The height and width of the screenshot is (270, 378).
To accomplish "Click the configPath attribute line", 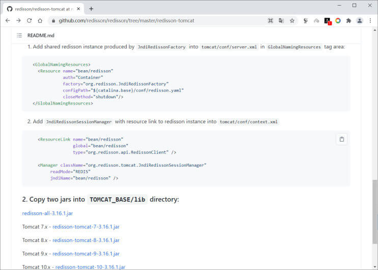I will click(x=123, y=90).
